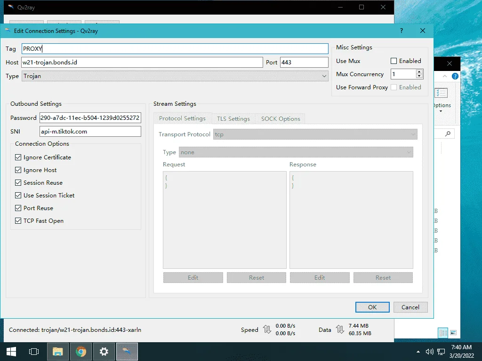
Task: Open the Transport Protocol tcp dropdown
Action: pos(315,134)
